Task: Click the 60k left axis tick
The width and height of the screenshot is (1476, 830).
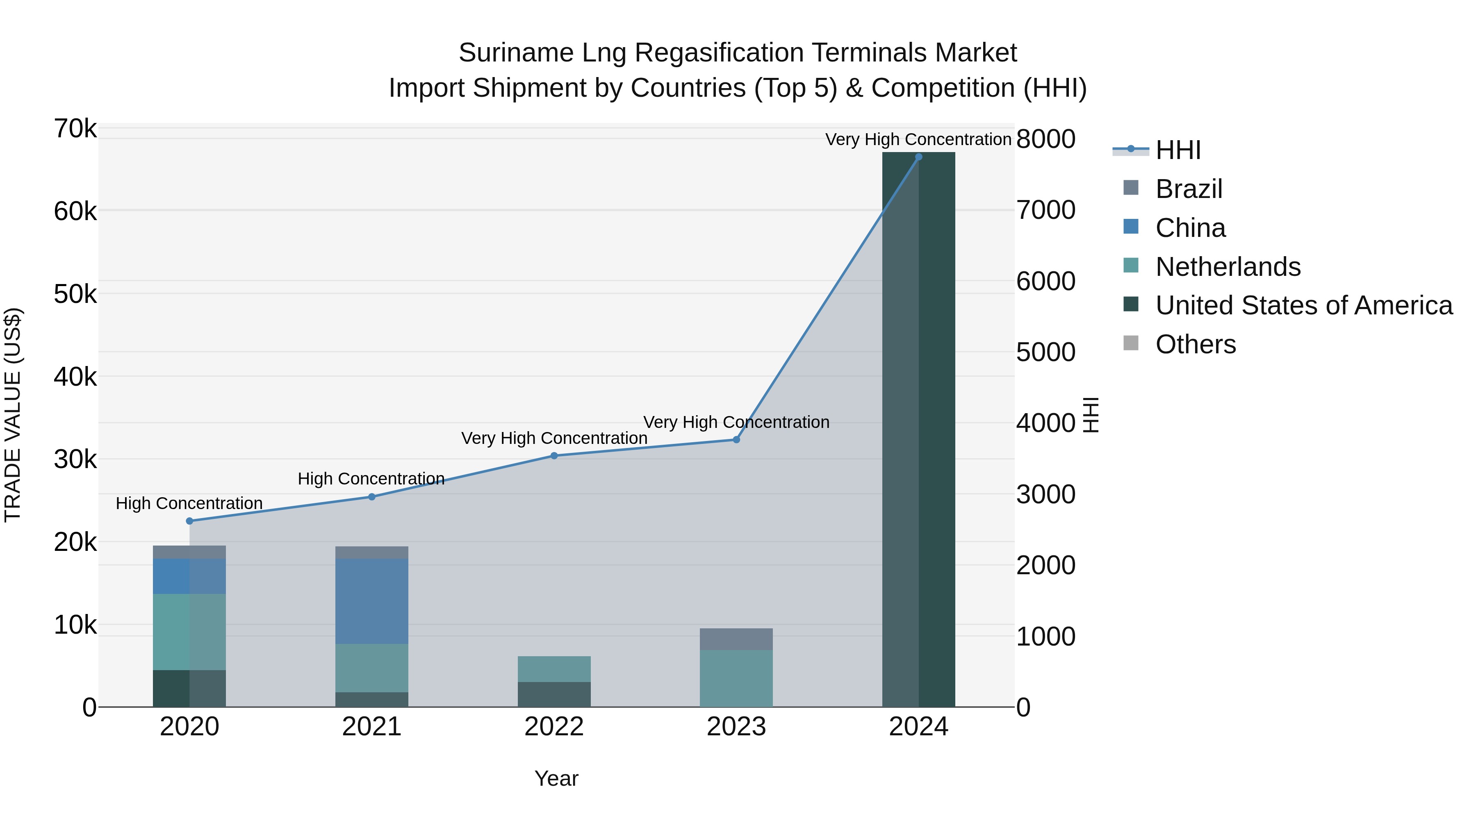Action: [x=75, y=211]
